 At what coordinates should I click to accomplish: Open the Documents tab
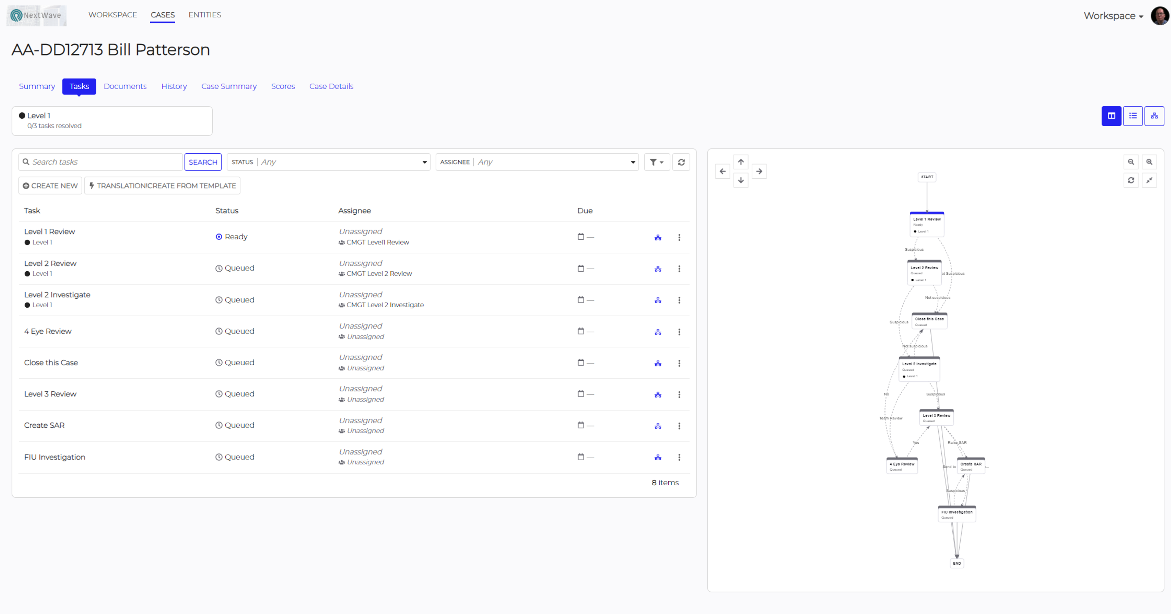tap(125, 86)
